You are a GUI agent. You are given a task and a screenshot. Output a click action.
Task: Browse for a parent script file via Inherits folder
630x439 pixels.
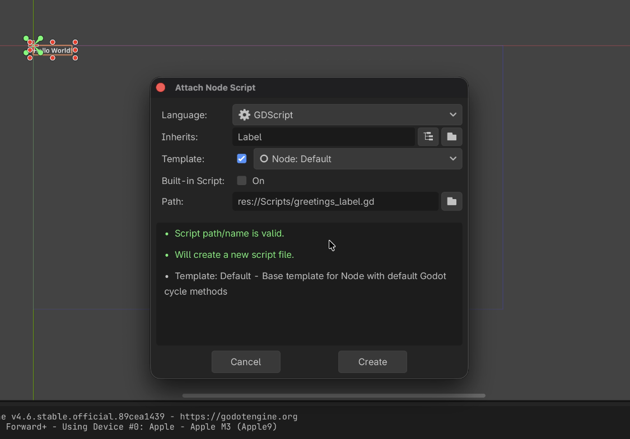[x=451, y=136]
